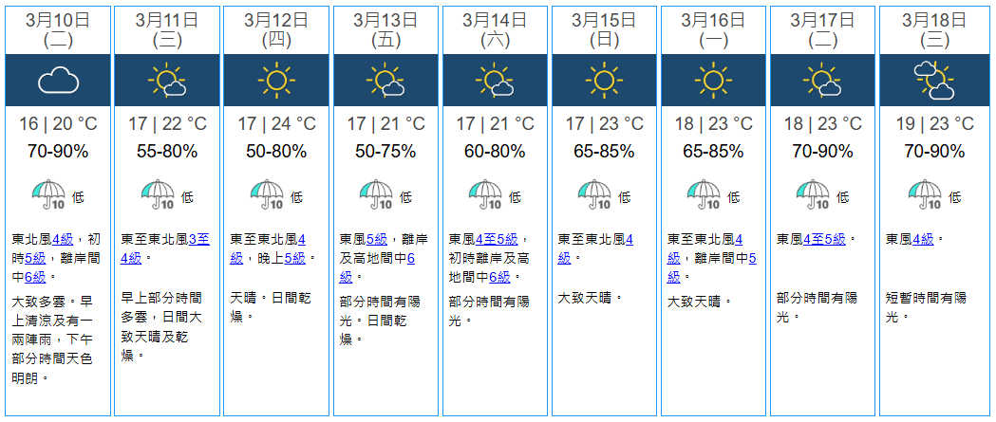The image size is (996, 422).
Task: Select the sunny weather icon for March 12
Action: point(276,81)
